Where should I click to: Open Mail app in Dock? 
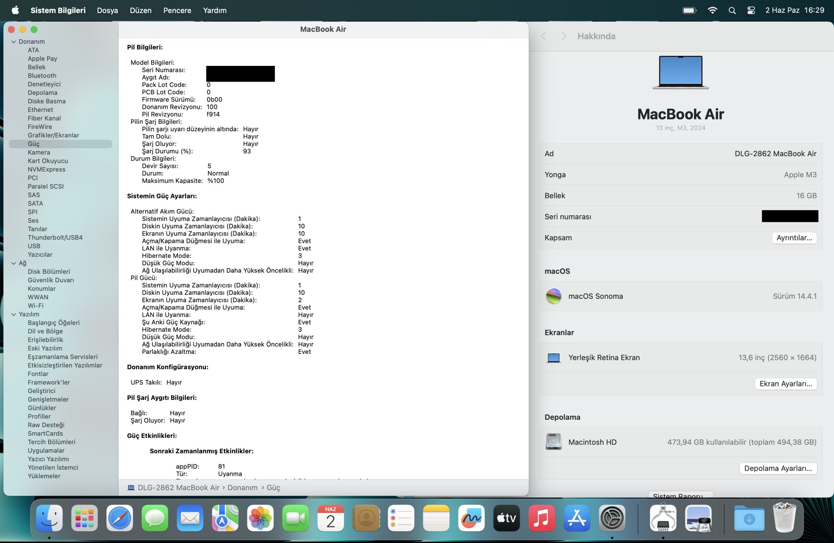click(190, 518)
